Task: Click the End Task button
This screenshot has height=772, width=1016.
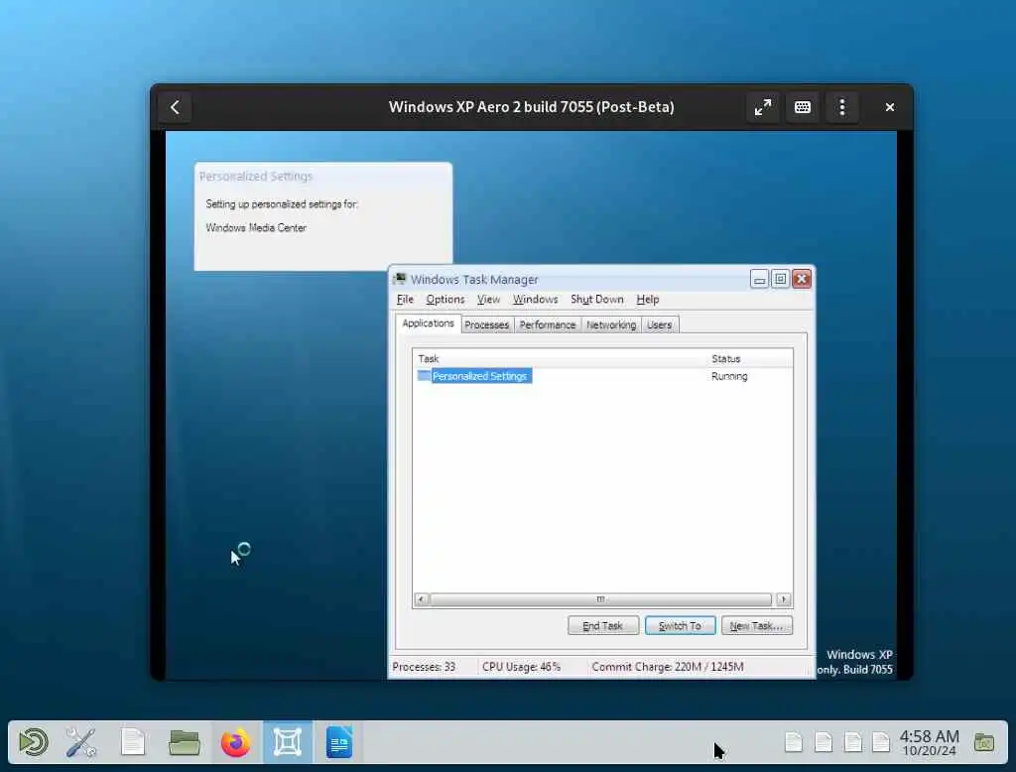Action: click(602, 625)
